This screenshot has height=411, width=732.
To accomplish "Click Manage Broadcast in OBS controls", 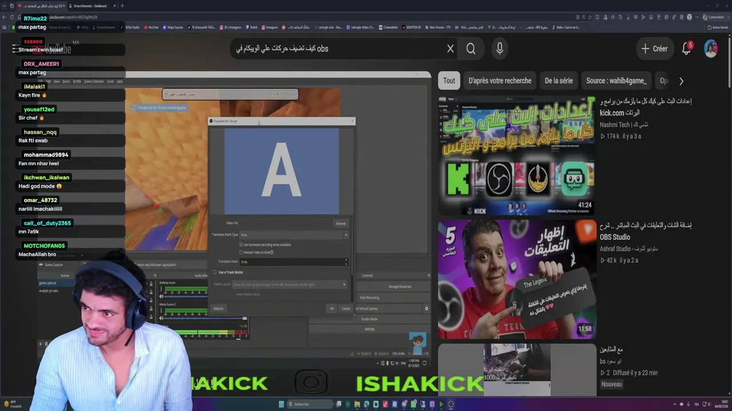I will 400,287.
